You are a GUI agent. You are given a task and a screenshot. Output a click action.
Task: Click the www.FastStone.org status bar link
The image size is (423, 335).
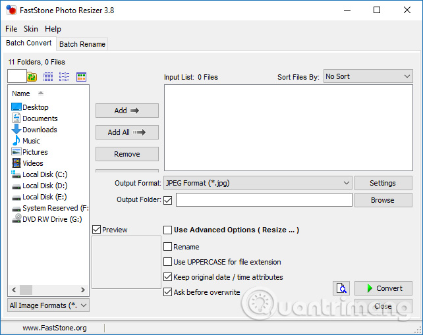(55, 328)
